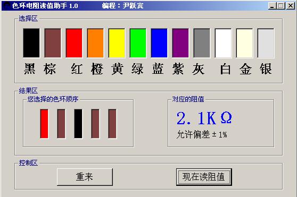Minimize the 色环电阻读值助手 window
Image resolution: width=297 pixels, height=197 pixels.
click(273, 6)
